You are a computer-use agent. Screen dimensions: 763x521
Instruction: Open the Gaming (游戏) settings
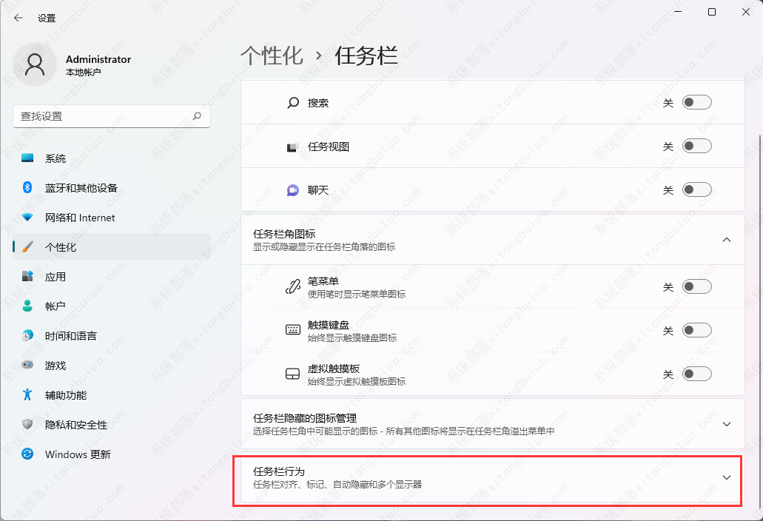point(55,366)
